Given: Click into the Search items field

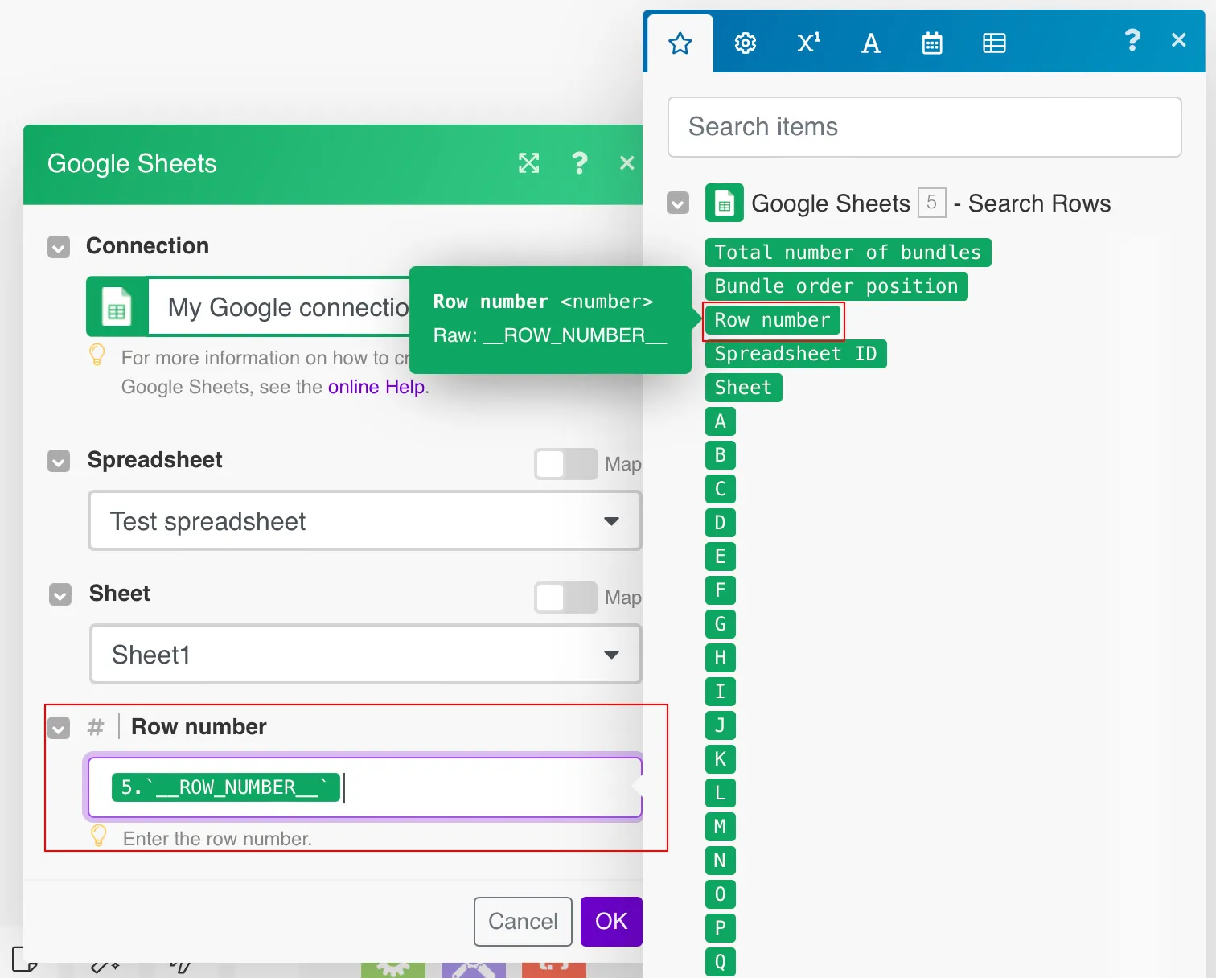Looking at the screenshot, I should point(924,127).
